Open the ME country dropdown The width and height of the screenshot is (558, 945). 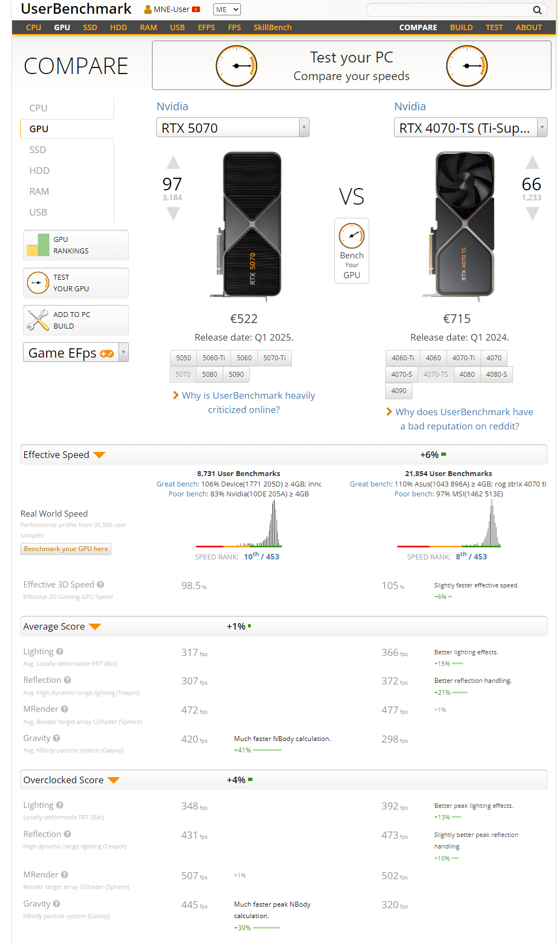pyautogui.click(x=227, y=9)
